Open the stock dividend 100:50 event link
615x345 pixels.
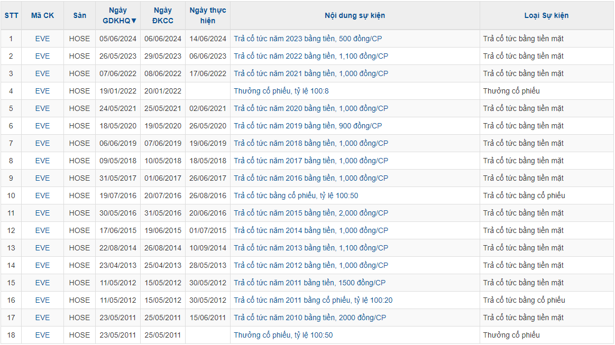[x=296, y=195]
